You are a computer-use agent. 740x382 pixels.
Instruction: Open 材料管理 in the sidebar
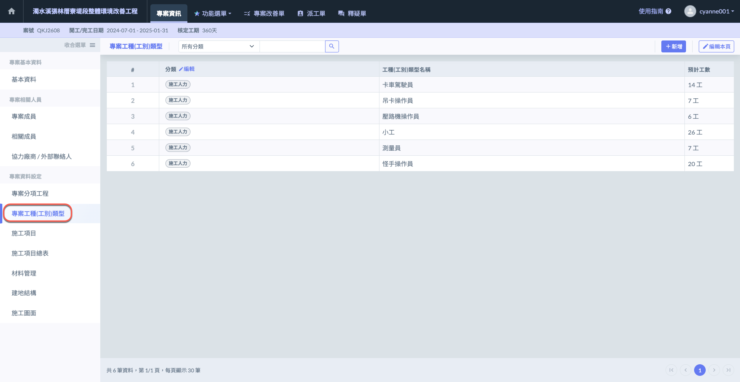tap(24, 273)
